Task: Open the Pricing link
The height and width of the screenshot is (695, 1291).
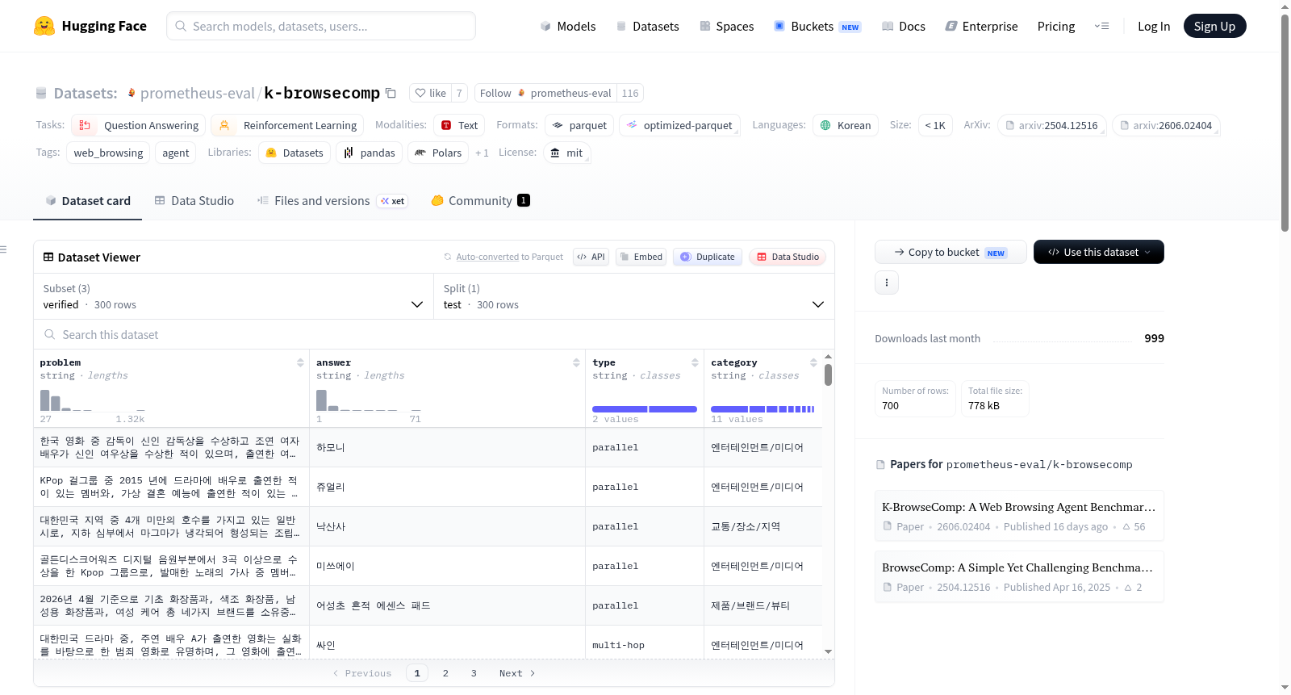Action: (x=1056, y=27)
